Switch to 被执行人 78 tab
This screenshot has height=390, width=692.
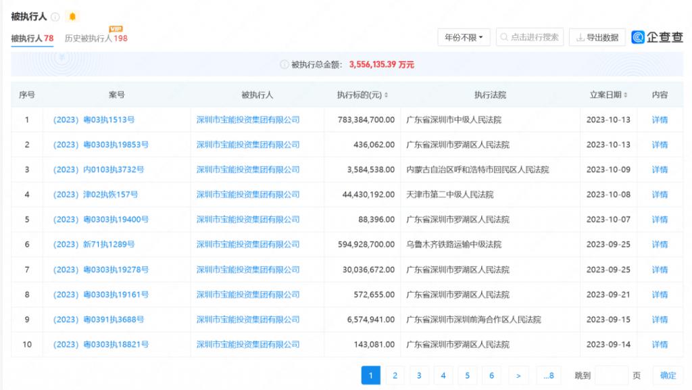point(32,39)
